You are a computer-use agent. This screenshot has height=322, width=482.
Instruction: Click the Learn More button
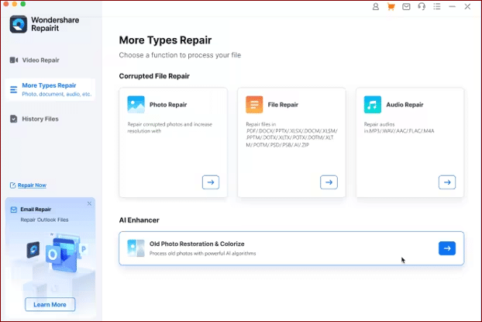(x=50, y=304)
